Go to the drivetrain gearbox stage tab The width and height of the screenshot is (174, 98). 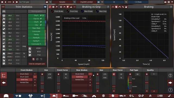coord(75,96)
